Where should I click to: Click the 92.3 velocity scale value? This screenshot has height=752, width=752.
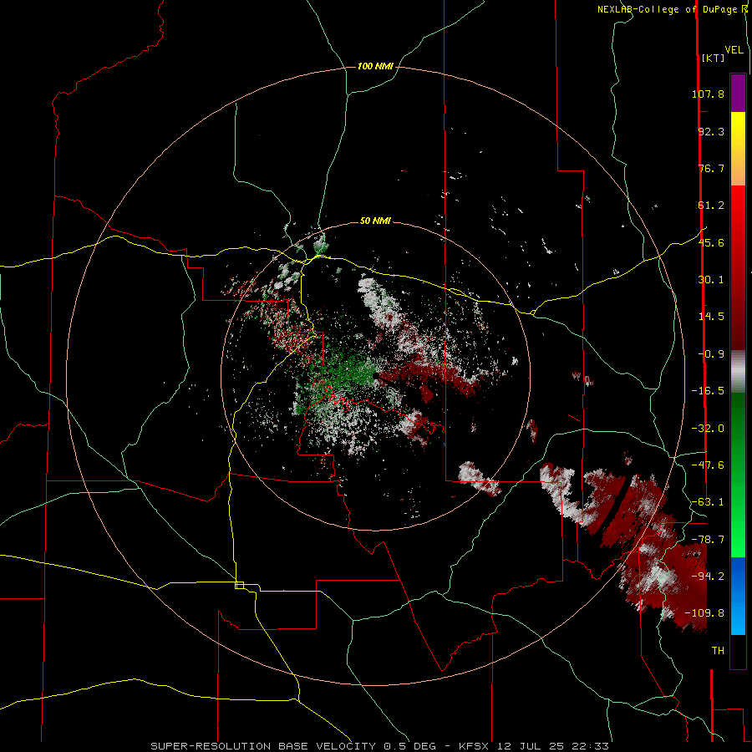coord(711,131)
